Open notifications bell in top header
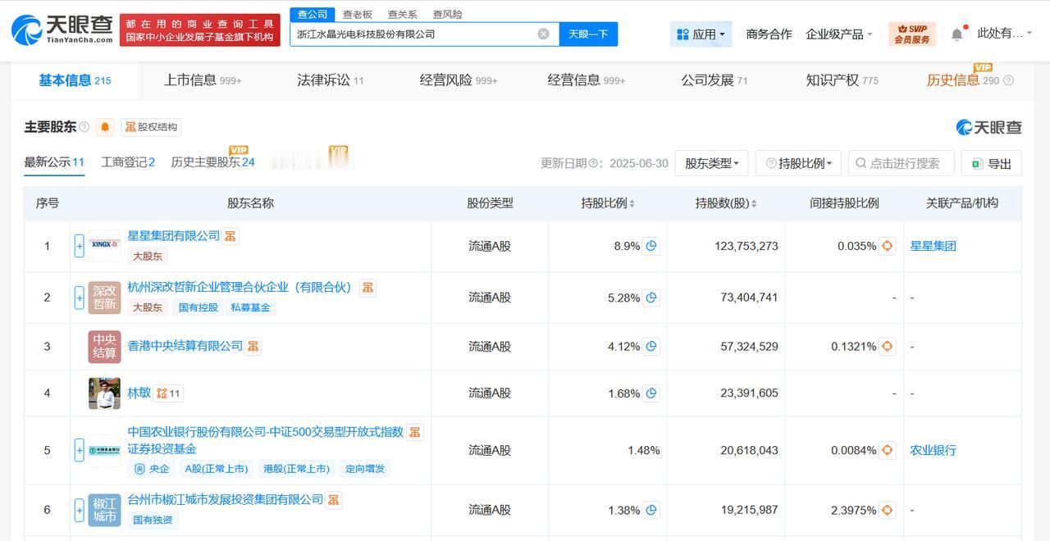Viewport: 1050px width, 541px height. (x=957, y=34)
